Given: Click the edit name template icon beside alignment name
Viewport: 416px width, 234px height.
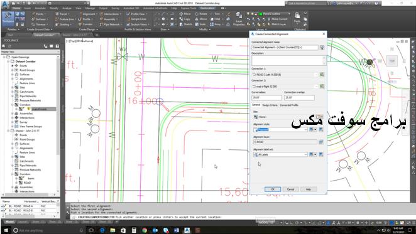Looking at the screenshot, I should click(x=322, y=48).
